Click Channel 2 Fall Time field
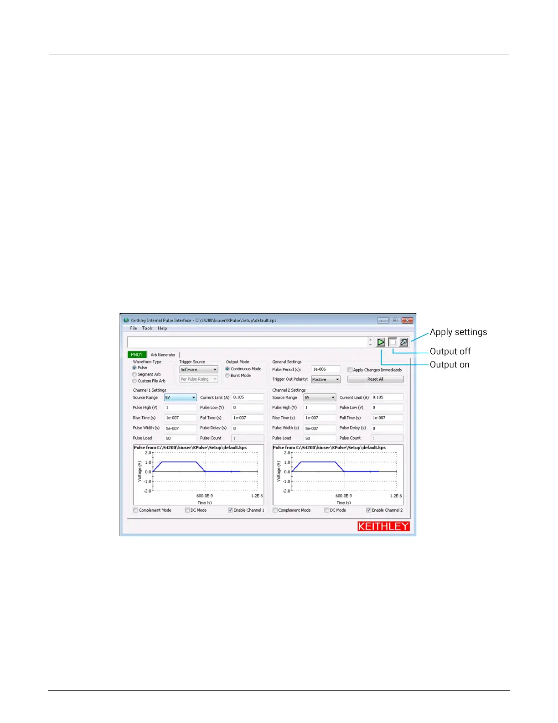 (x=387, y=418)
